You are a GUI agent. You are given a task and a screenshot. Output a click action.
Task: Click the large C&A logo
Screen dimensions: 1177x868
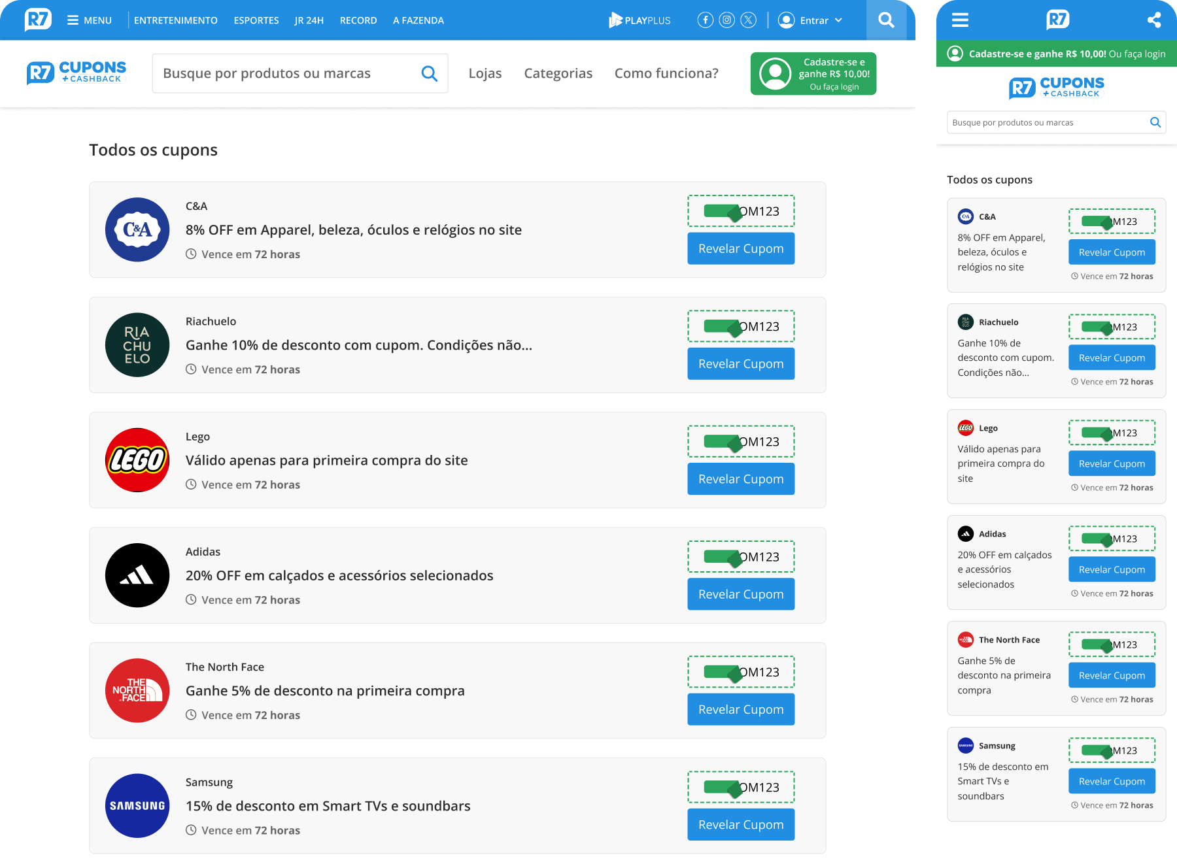(x=137, y=229)
